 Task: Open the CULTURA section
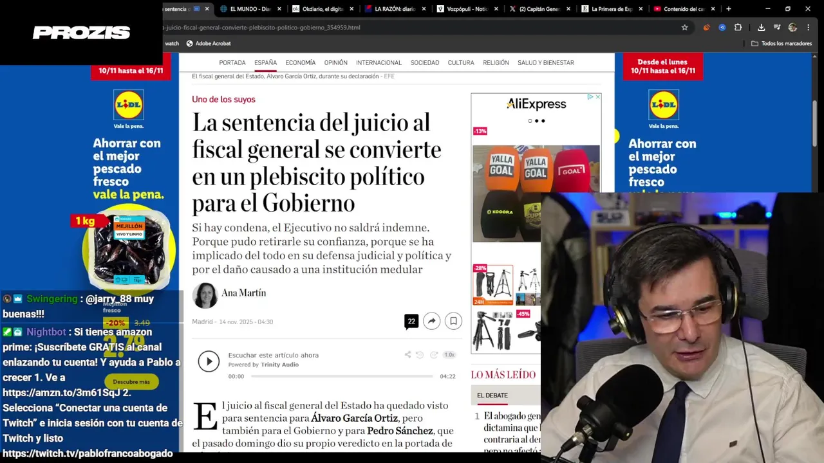click(x=461, y=62)
